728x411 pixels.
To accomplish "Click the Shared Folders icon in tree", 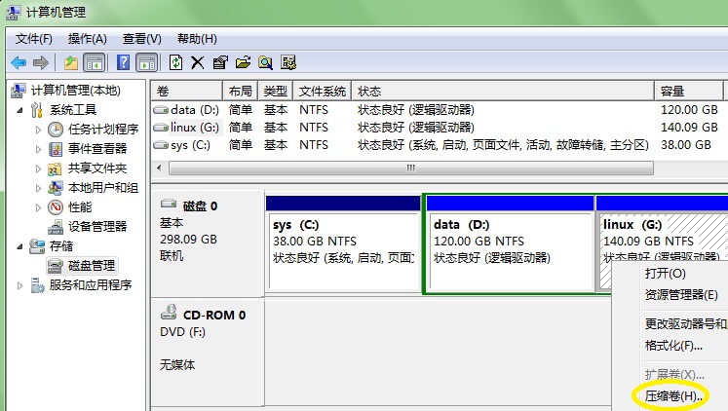I will [x=55, y=168].
